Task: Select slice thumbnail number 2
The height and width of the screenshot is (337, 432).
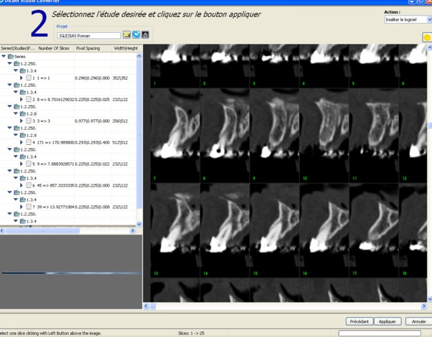Action: coord(225,66)
